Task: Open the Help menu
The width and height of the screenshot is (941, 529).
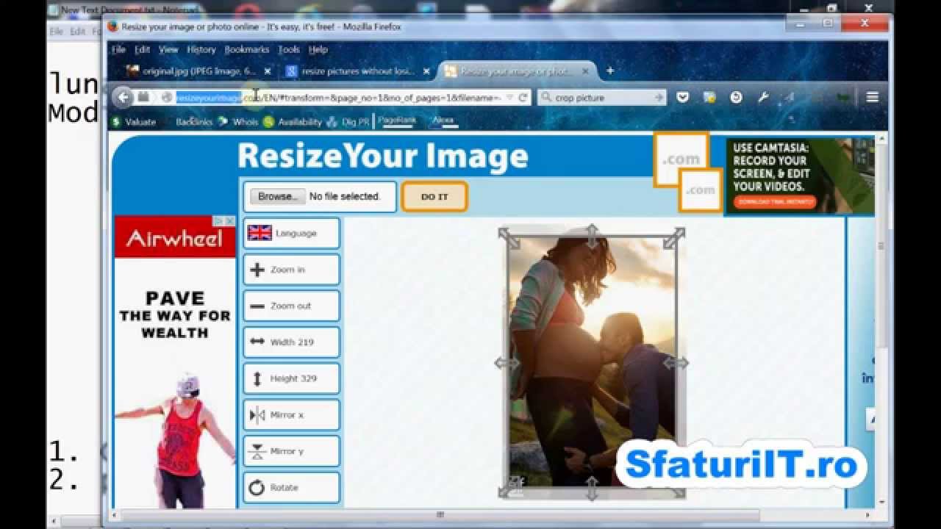Action: pyautogui.click(x=318, y=49)
